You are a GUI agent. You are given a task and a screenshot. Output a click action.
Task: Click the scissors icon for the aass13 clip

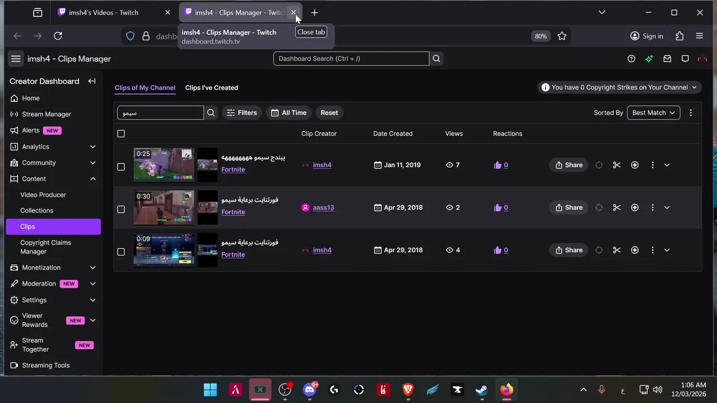point(617,208)
